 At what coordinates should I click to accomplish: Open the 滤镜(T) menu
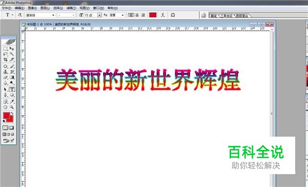[x=71, y=8]
